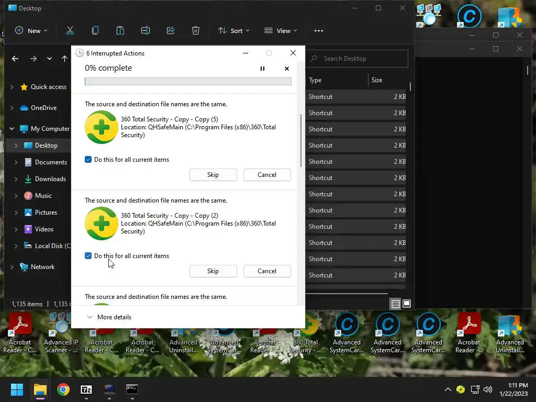Click the 0% complete progress bar

[x=188, y=81]
